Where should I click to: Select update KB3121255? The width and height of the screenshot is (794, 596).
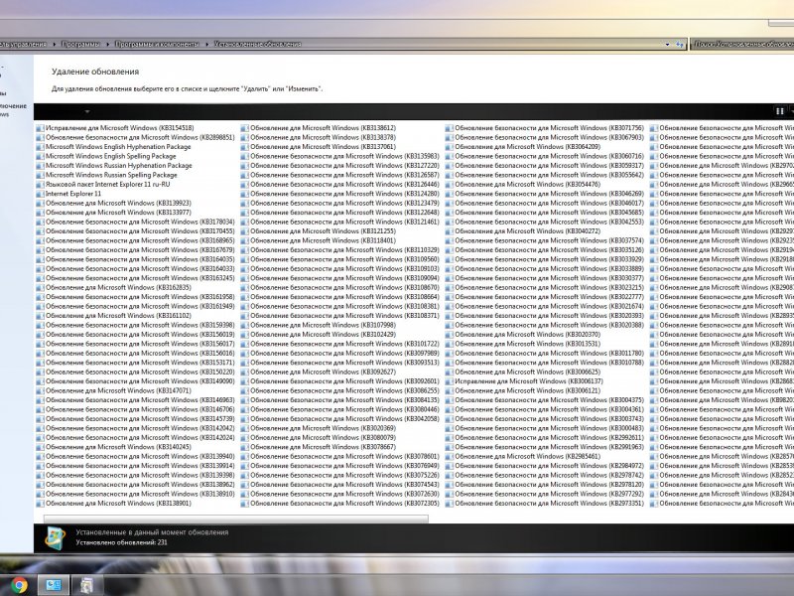pyautogui.click(x=319, y=231)
